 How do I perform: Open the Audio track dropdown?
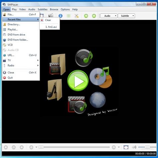109,16
